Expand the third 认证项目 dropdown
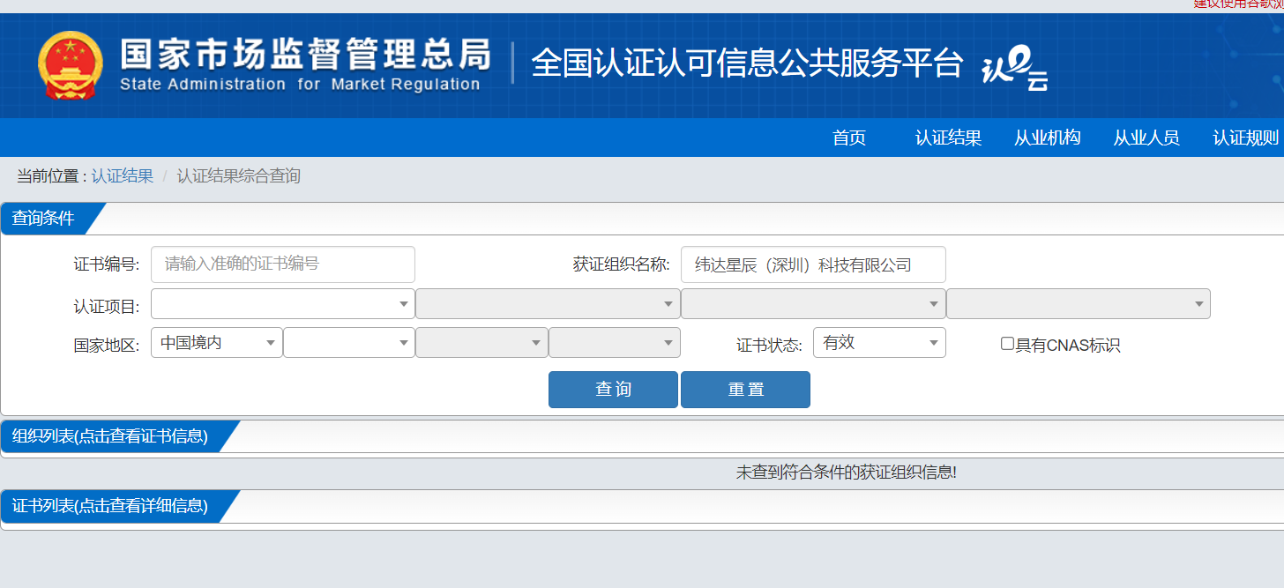Screen dimensions: 1284x588 coord(813,304)
